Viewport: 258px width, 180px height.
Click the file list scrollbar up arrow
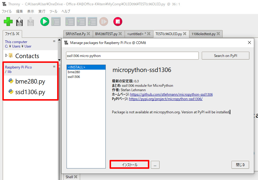pyautogui.click(x=59, y=40)
